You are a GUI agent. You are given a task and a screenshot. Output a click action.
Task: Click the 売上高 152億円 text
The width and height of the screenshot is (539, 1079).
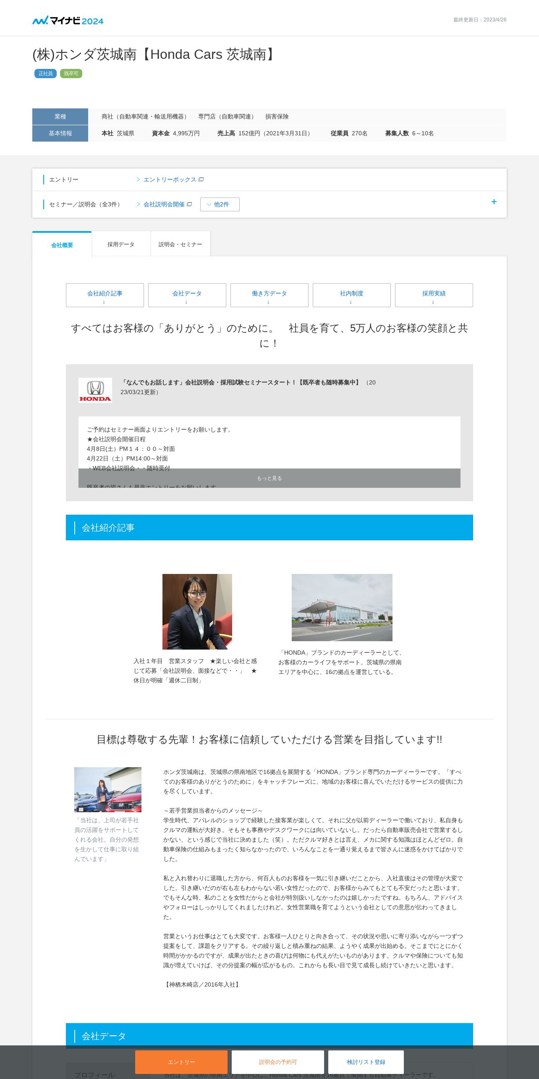(x=265, y=133)
